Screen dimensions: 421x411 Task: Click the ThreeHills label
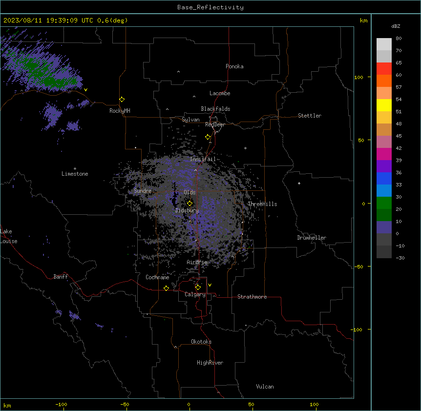pos(262,204)
